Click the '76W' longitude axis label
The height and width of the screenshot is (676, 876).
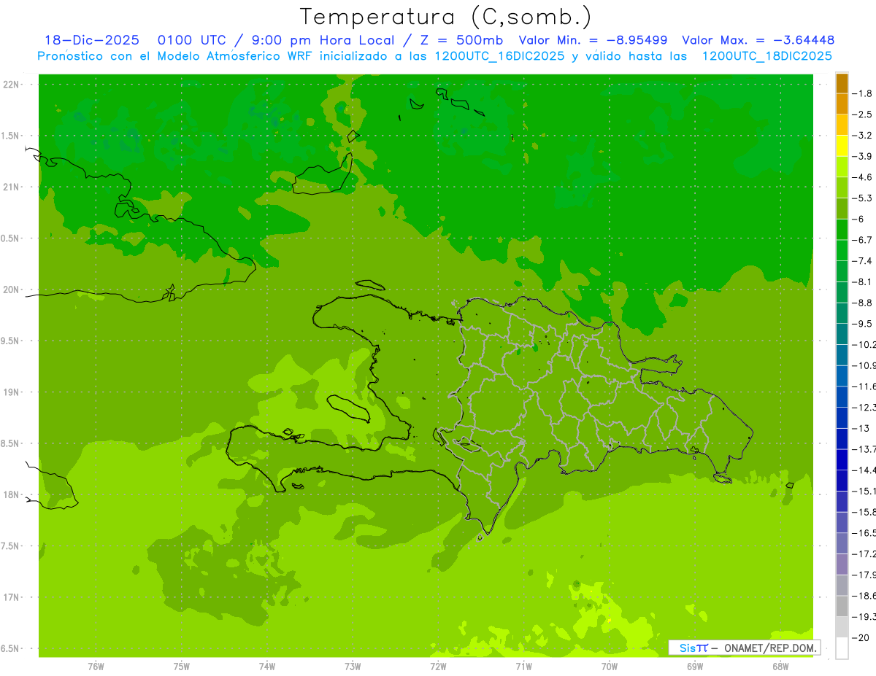[96, 666]
